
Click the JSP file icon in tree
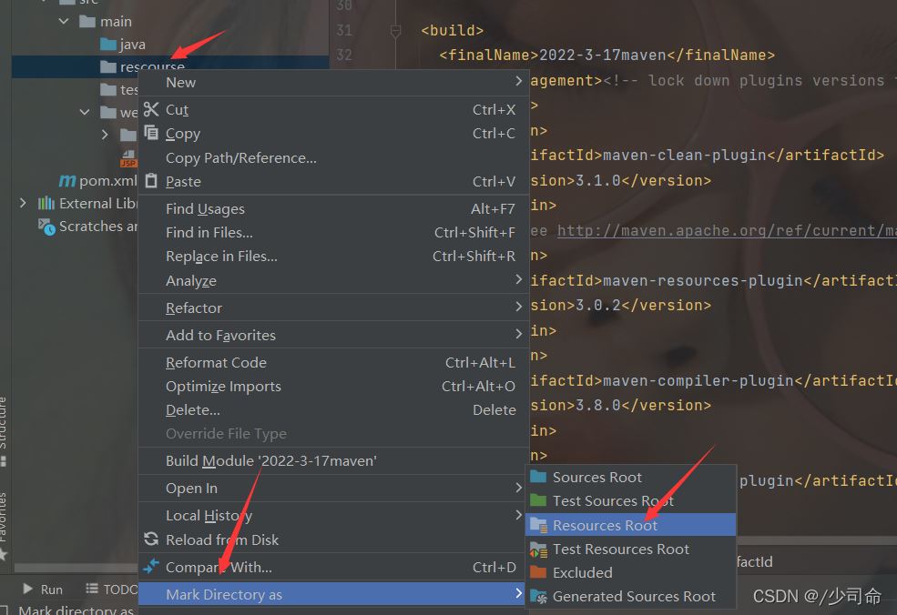(x=128, y=159)
